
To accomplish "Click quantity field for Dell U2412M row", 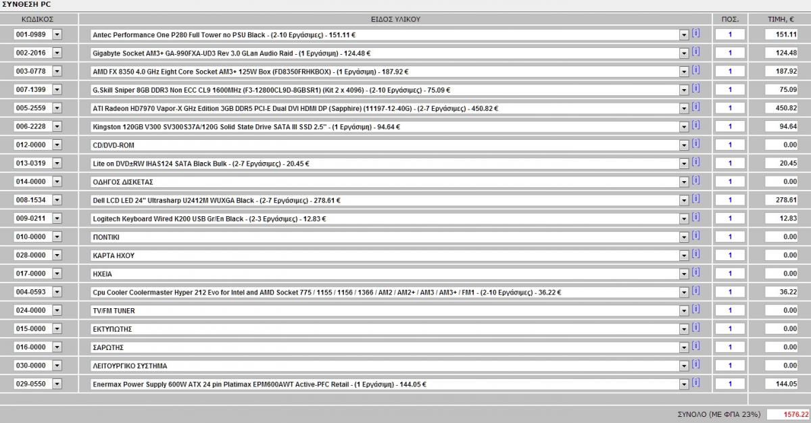I will (x=731, y=200).
